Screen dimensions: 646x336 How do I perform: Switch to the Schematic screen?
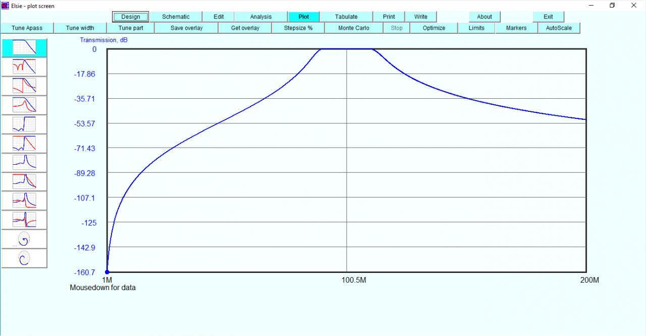pyautogui.click(x=176, y=17)
